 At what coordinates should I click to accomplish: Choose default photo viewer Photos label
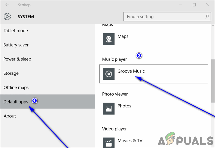click(124, 106)
